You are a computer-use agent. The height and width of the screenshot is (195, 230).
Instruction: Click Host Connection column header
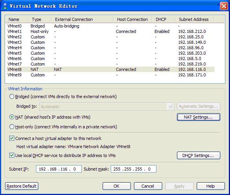tap(132, 19)
